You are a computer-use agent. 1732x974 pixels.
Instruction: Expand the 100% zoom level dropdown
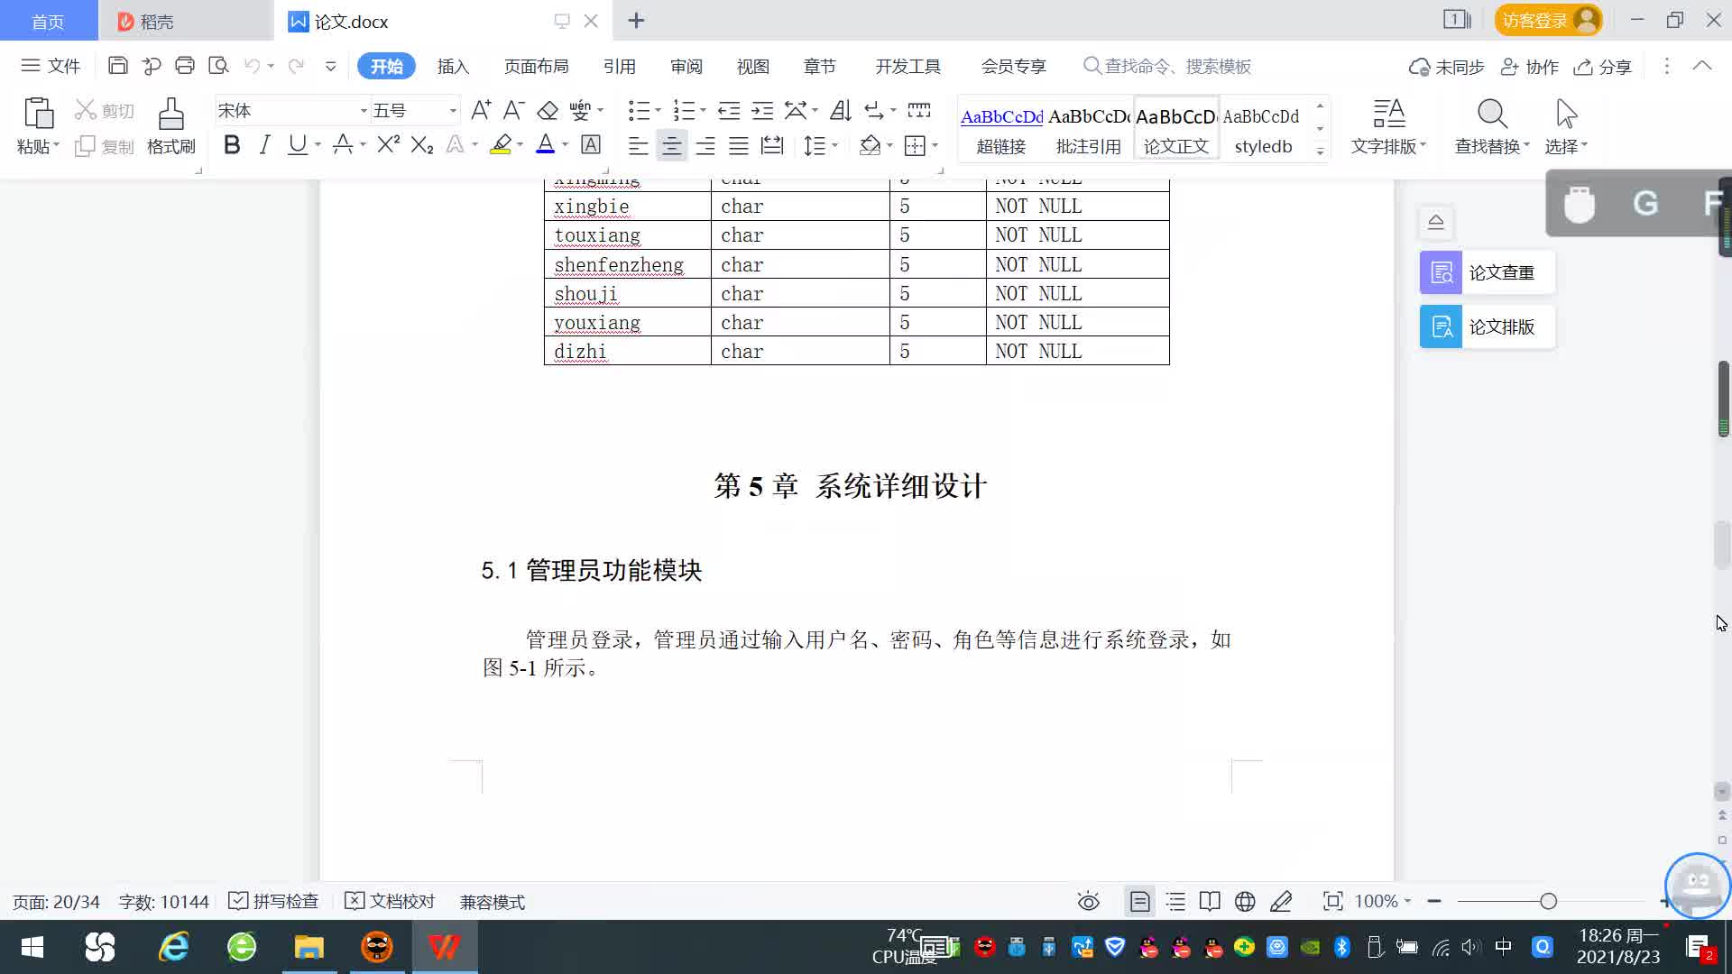(x=1407, y=901)
